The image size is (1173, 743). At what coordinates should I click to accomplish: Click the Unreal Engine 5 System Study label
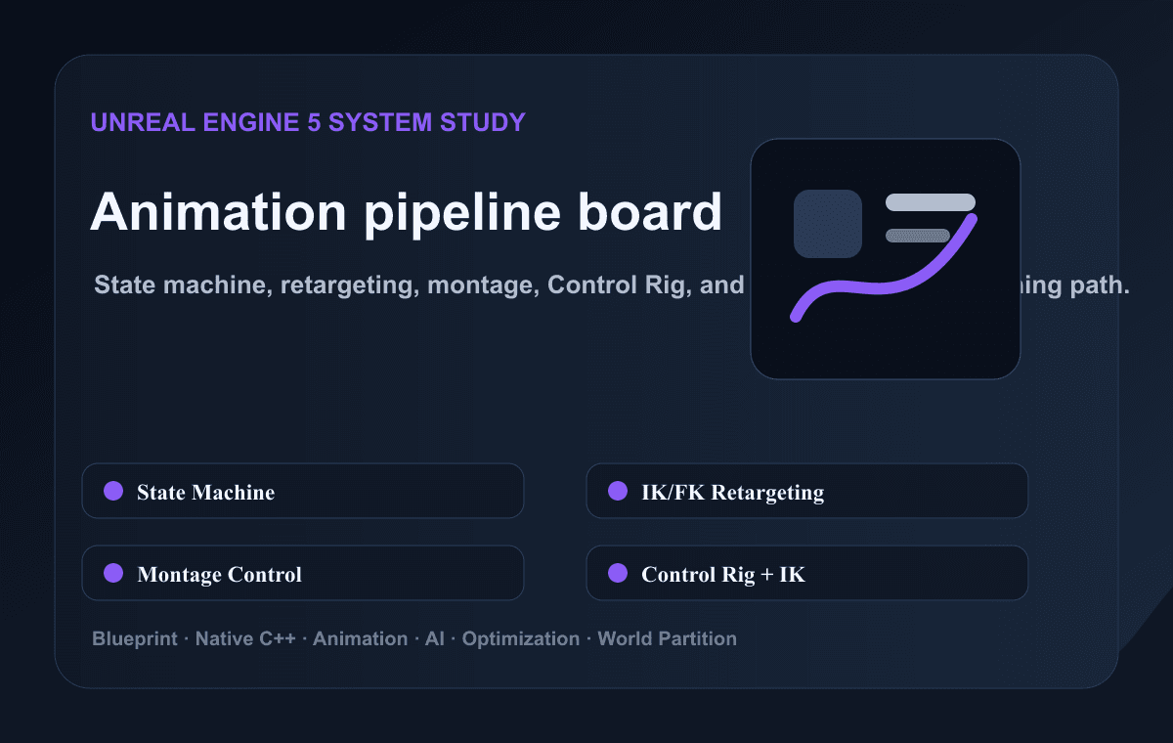click(308, 122)
